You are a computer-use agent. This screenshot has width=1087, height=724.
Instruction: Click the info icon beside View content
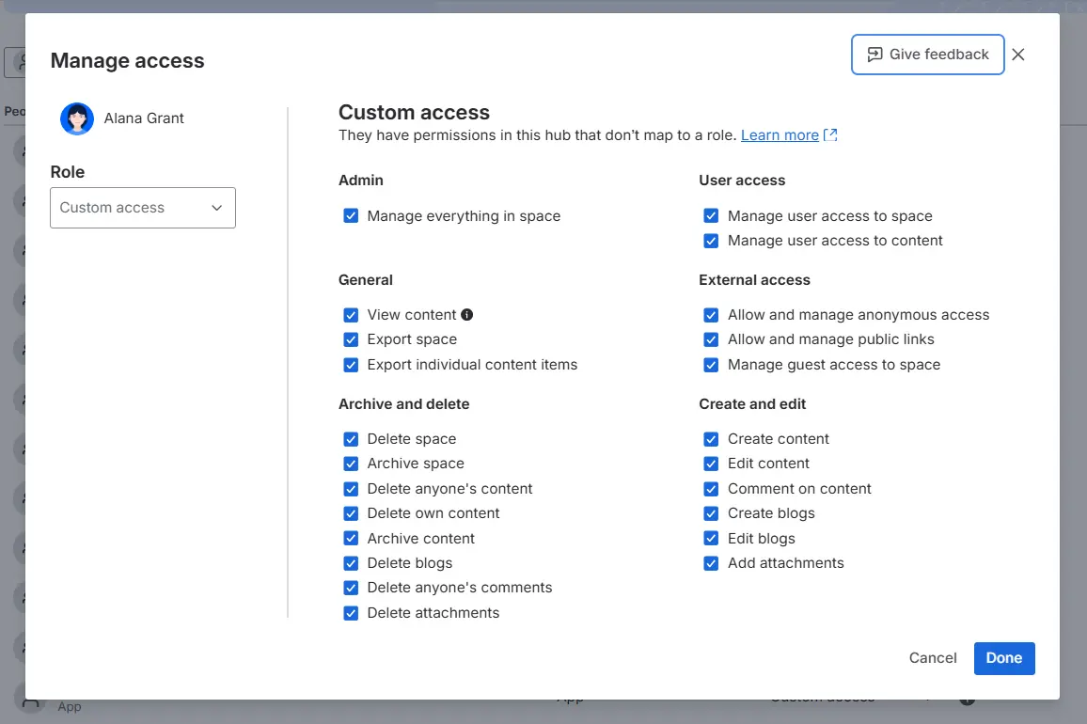tap(467, 315)
